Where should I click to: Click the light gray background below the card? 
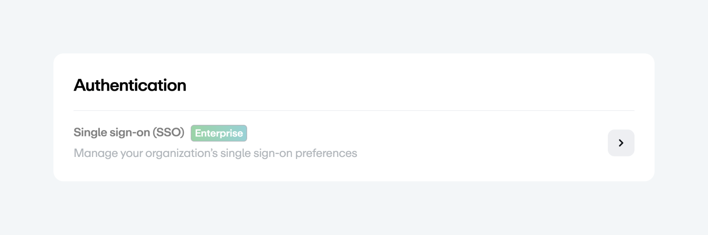click(354, 209)
